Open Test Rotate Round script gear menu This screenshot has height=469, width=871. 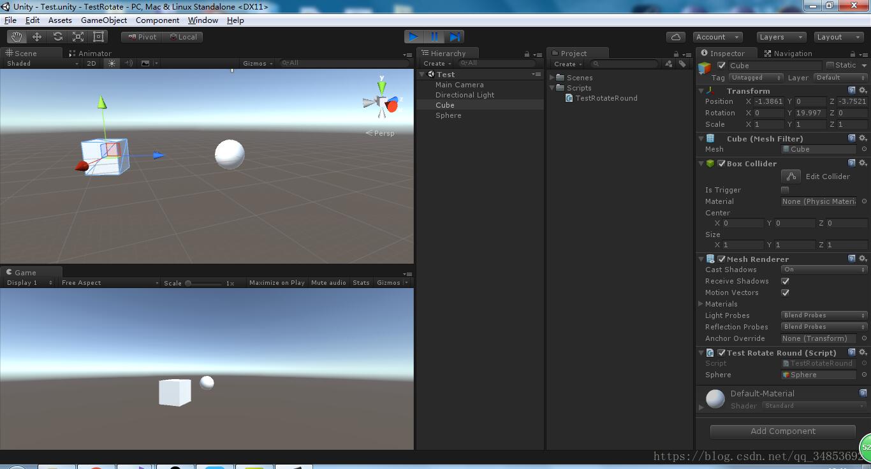[x=863, y=352]
